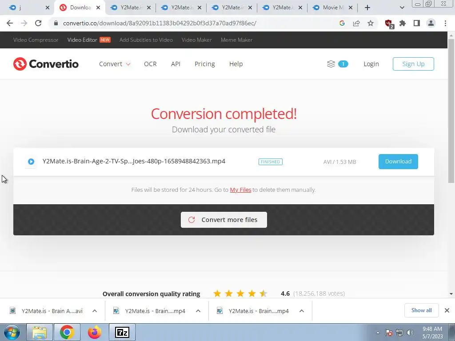Click the scrollbar down arrow
Viewport: 455px width, 341px height.
tap(451, 294)
